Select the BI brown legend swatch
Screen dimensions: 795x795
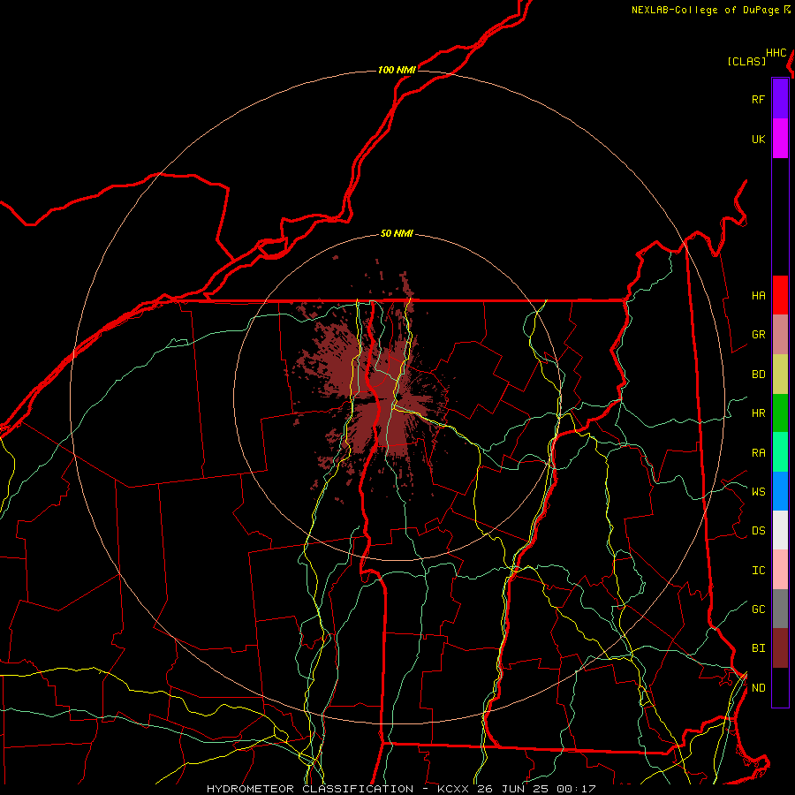(780, 648)
